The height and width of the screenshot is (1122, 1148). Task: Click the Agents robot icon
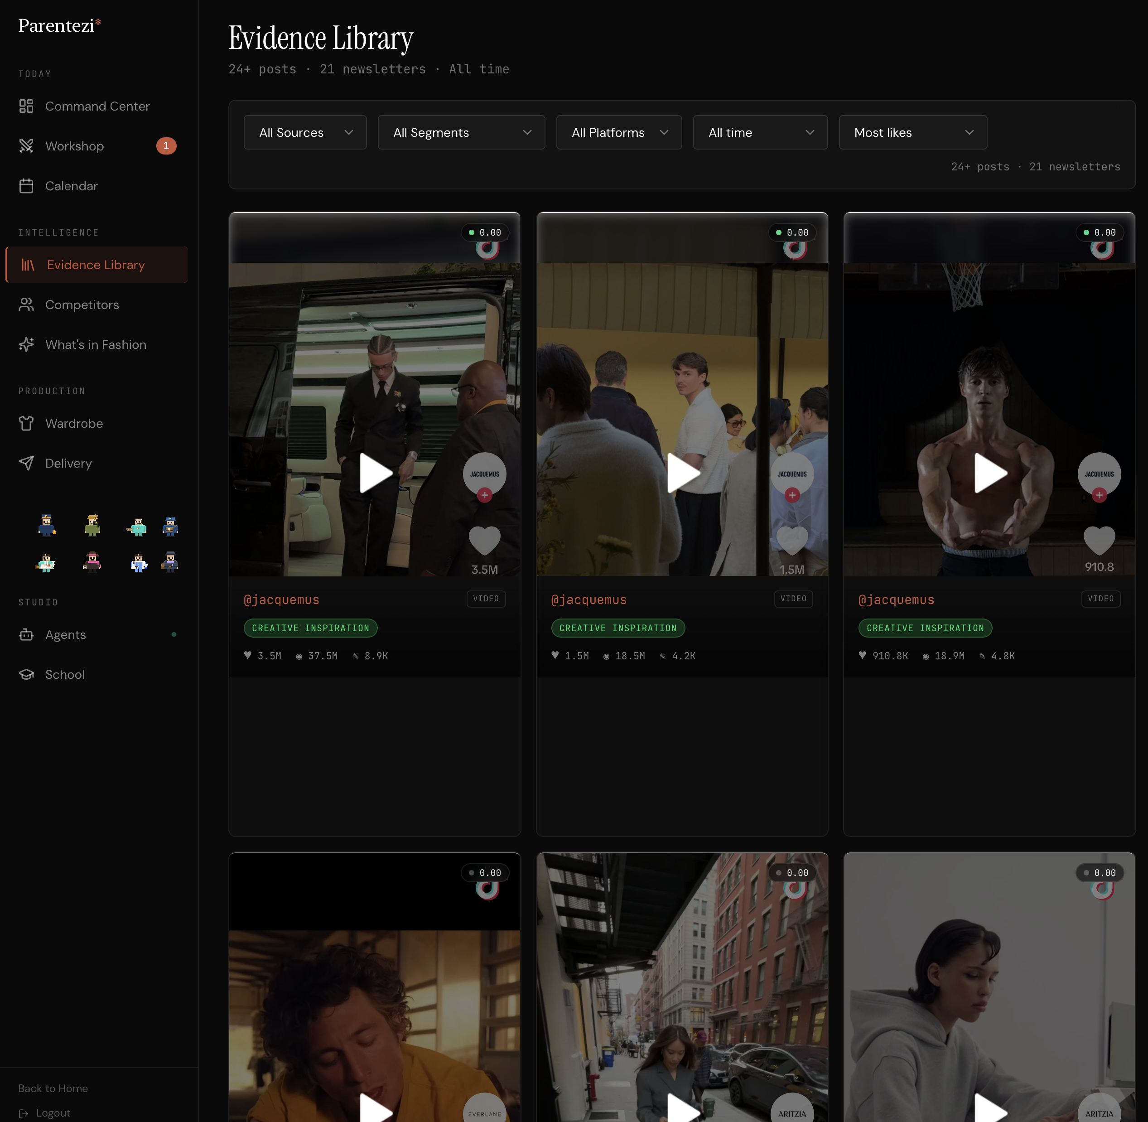[26, 635]
